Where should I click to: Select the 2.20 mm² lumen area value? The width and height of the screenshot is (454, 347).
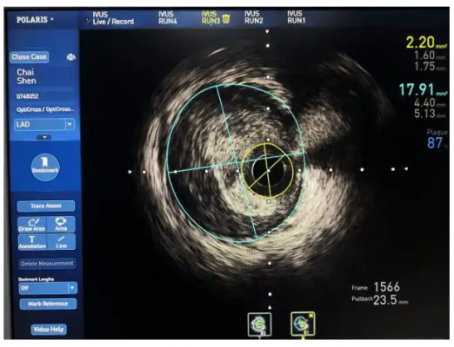[x=426, y=43]
